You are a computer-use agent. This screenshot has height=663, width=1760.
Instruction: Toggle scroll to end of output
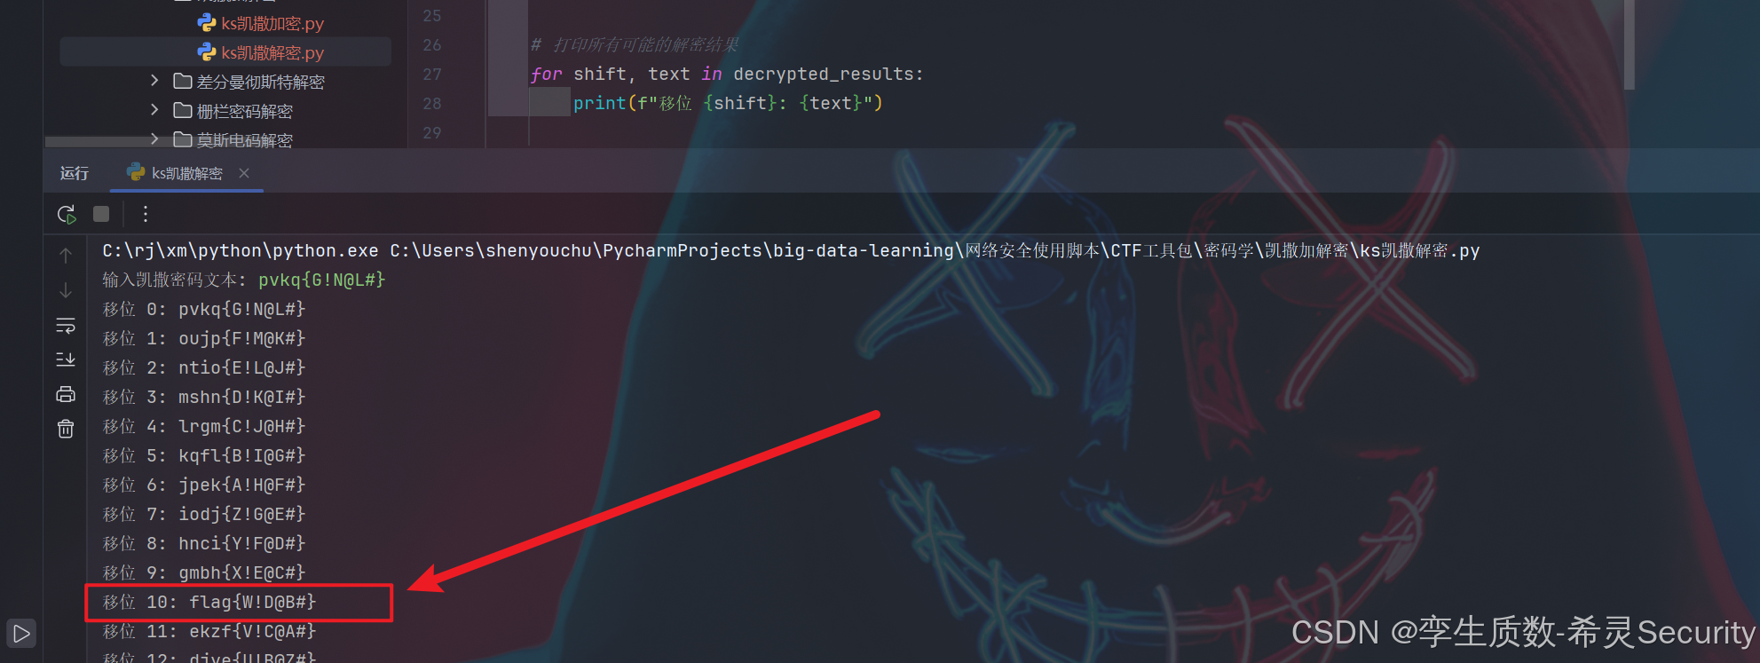coord(66,359)
